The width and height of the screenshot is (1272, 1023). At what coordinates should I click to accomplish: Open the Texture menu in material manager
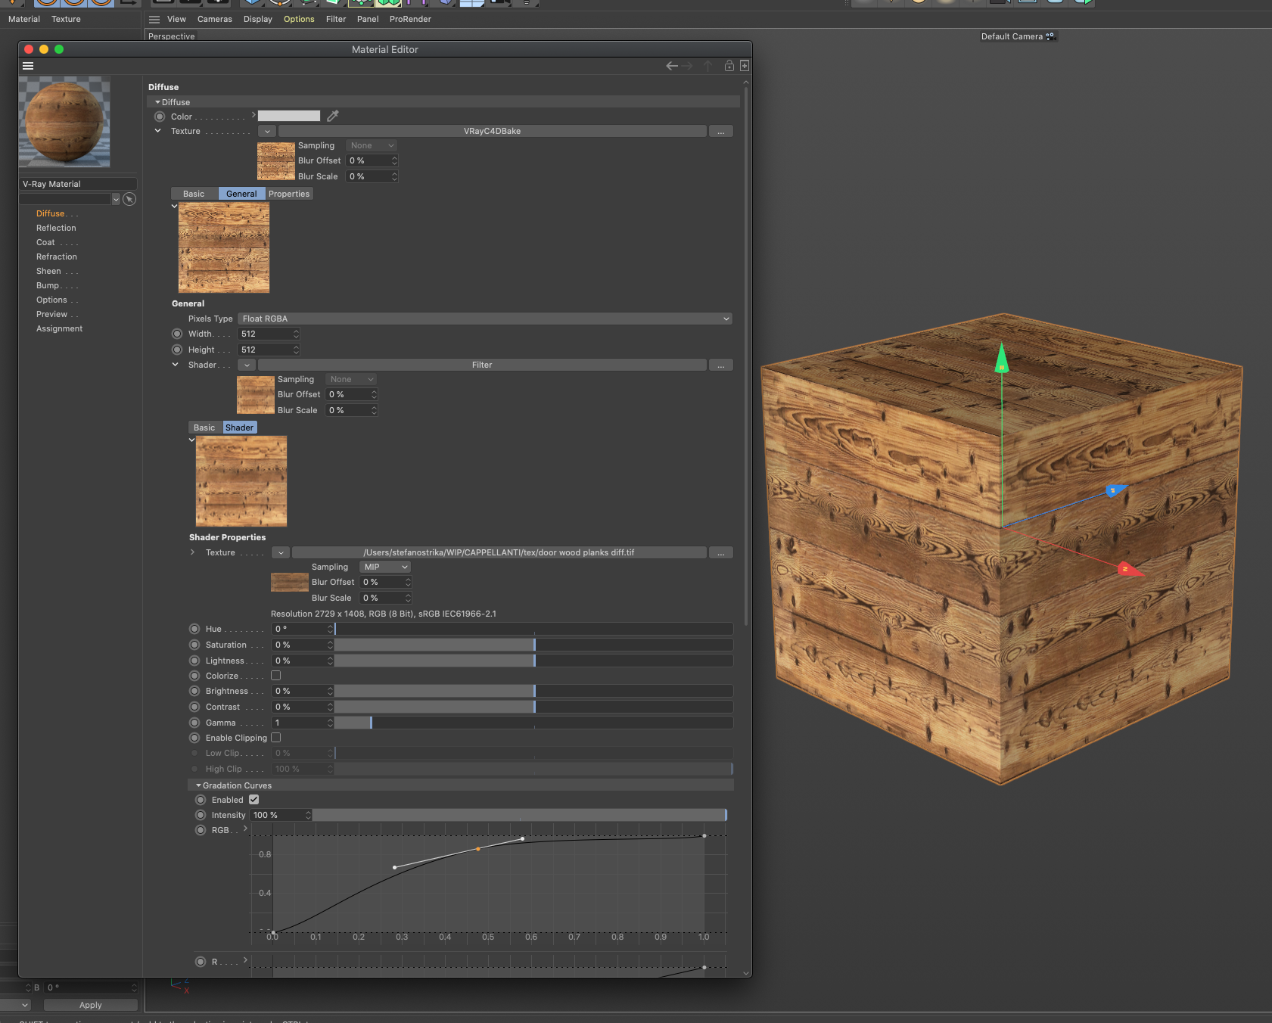tap(66, 20)
